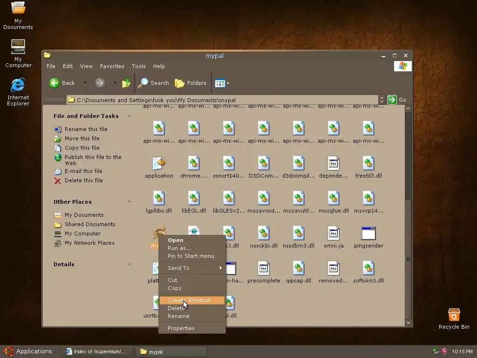The width and height of the screenshot is (477, 358).
Task: Click Rename this file link
Action: pos(86,129)
